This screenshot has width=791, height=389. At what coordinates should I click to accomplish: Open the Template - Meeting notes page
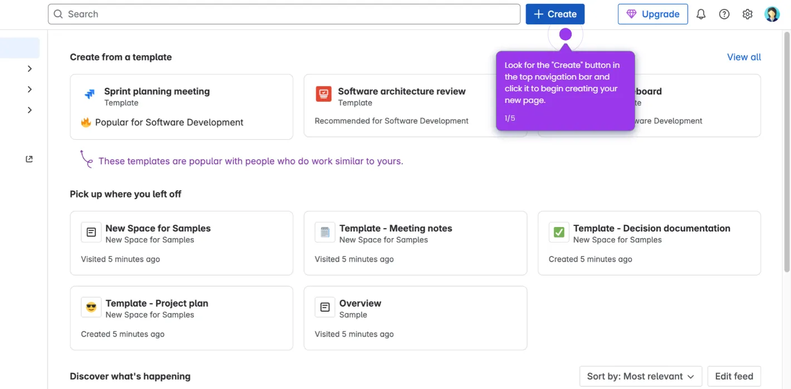coord(415,243)
